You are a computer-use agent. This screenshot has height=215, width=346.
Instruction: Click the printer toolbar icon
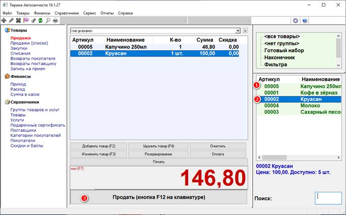(x=55, y=21)
